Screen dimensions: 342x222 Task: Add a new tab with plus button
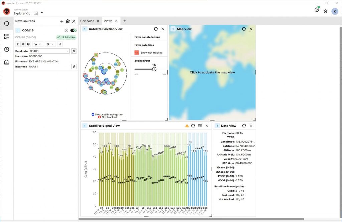click(x=125, y=21)
